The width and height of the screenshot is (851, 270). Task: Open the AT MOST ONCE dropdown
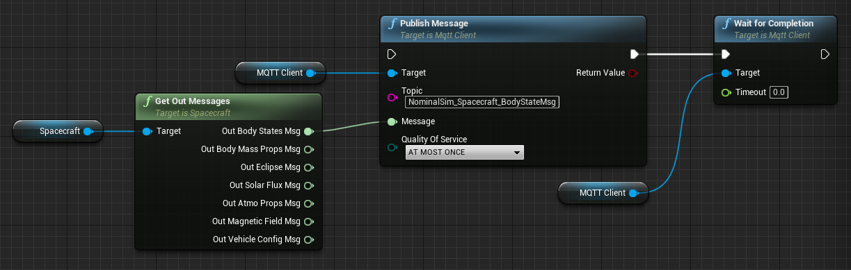pyautogui.click(x=464, y=152)
